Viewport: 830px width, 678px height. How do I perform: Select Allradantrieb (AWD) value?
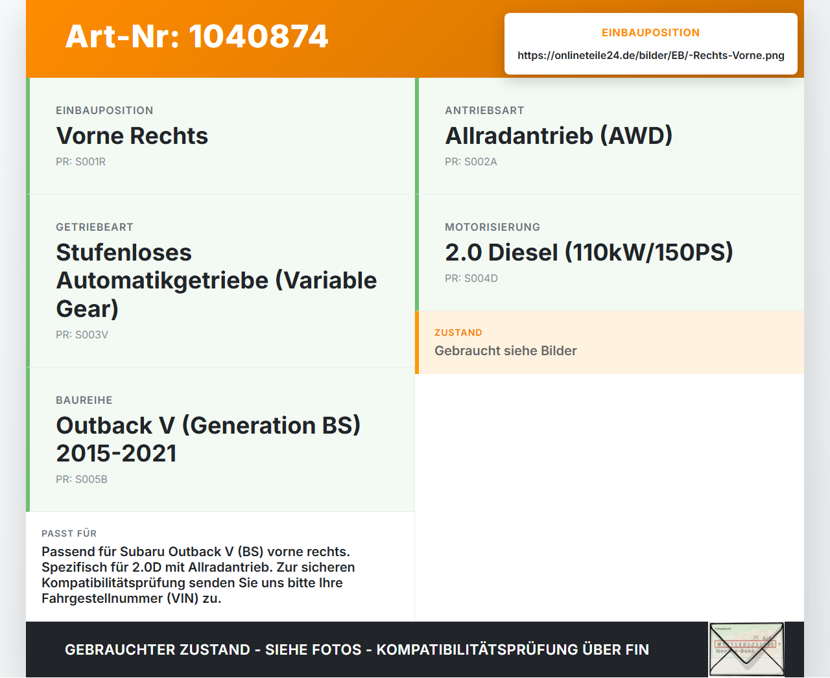(559, 135)
